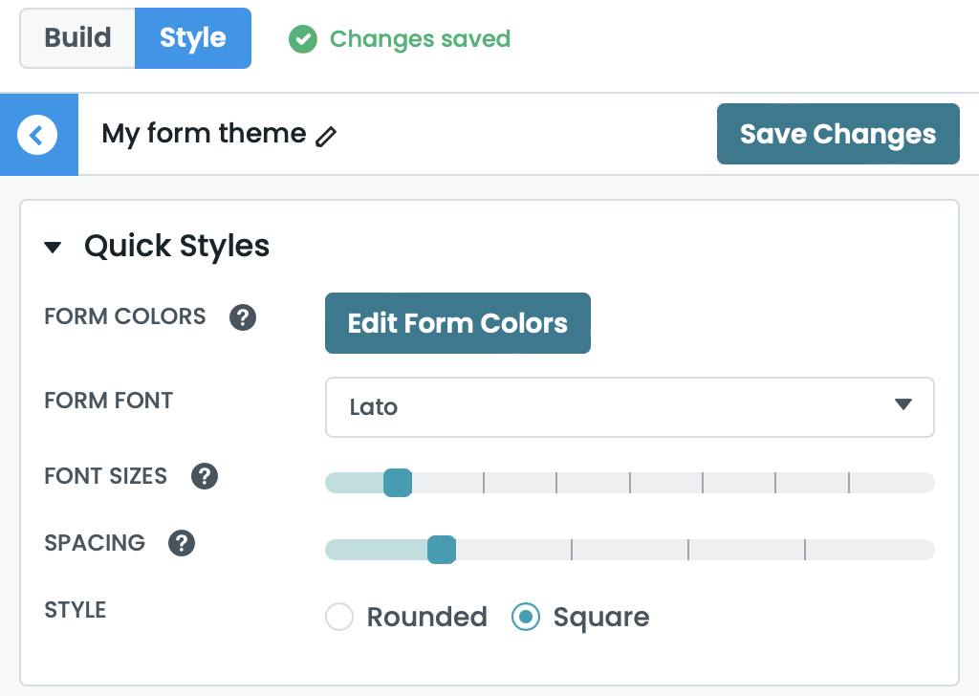
Task: Click the Form Font dropdown arrow
Action: coord(903,404)
